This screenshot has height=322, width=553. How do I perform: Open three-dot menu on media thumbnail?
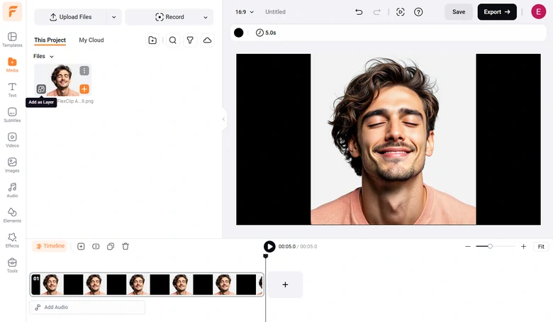[x=84, y=70]
